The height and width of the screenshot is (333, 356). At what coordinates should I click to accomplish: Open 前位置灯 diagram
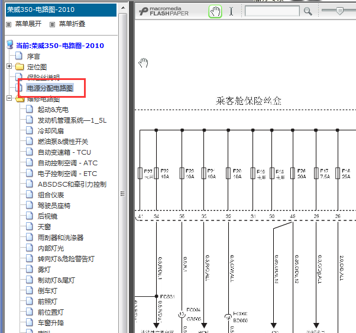point(51,313)
